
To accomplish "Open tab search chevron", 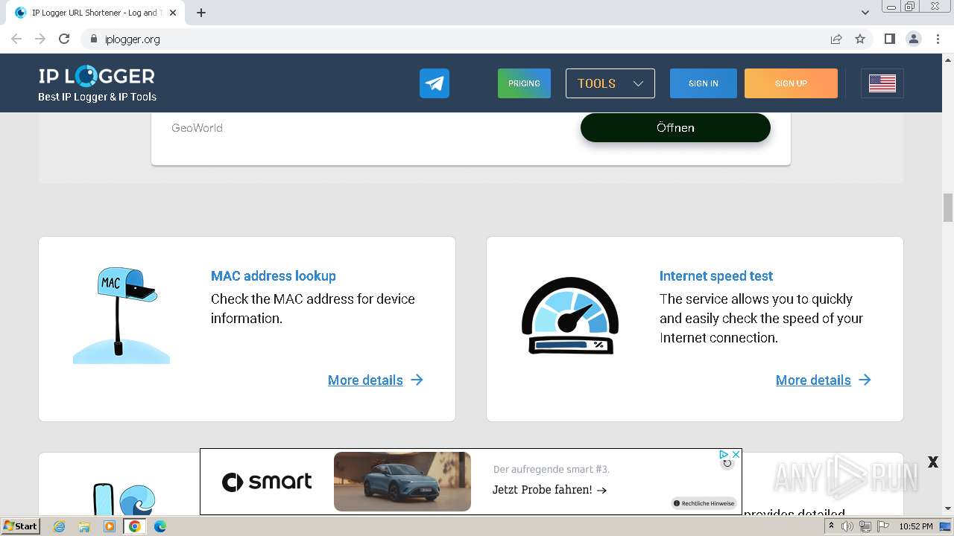I will pos(865,13).
